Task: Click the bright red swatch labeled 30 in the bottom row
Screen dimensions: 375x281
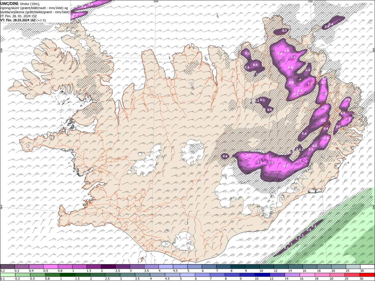Action: pyautogui.click(x=367, y=275)
